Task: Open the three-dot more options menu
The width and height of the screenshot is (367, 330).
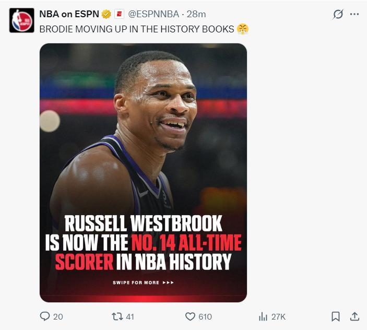Action: tap(354, 14)
